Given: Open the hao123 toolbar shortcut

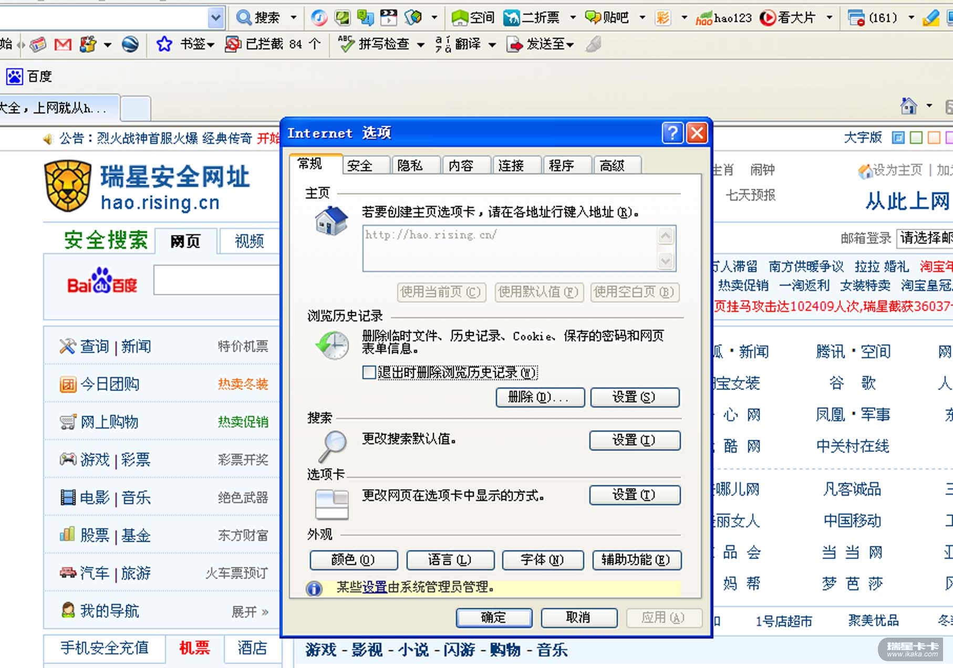Looking at the screenshot, I should pyautogui.click(x=723, y=18).
